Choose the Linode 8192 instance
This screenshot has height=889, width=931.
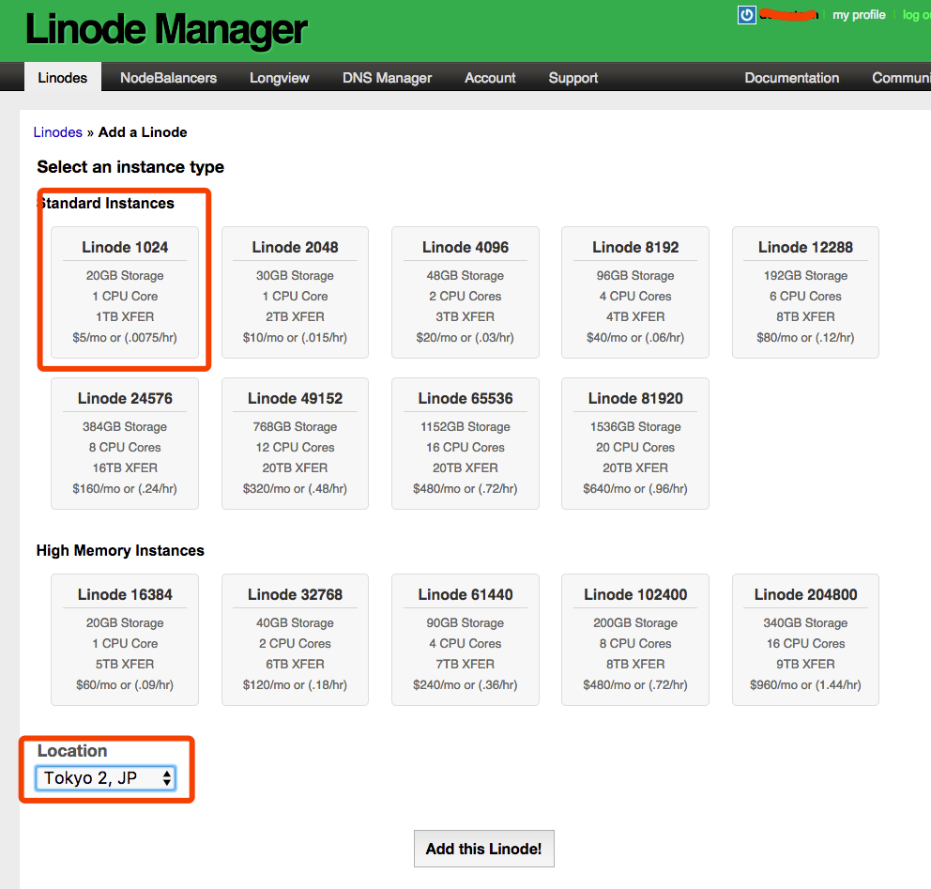tap(635, 292)
